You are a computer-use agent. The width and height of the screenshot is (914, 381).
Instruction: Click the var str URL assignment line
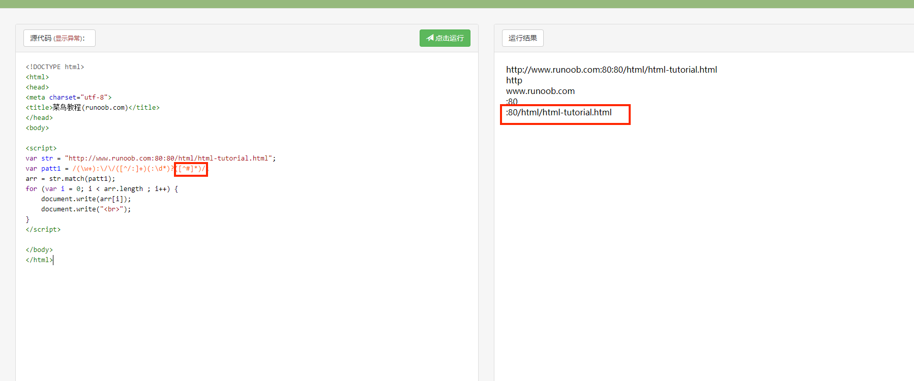click(x=151, y=158)
